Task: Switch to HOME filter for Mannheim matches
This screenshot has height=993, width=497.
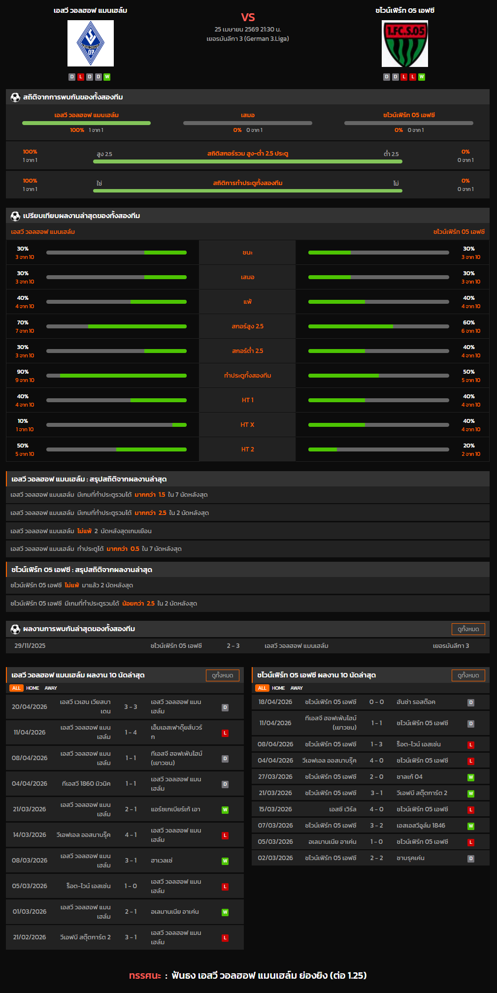Action: pos(33,688)
